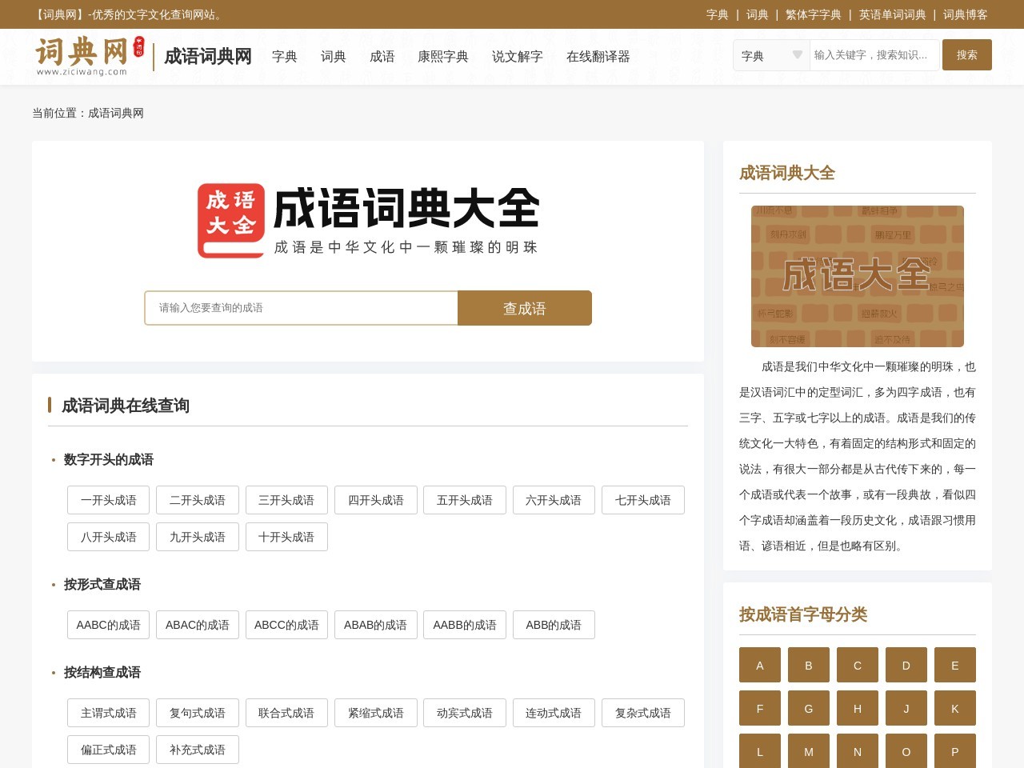The image size is (1024, 768).
Task: Select 七开头成语
Action: [x=643, y=500]
